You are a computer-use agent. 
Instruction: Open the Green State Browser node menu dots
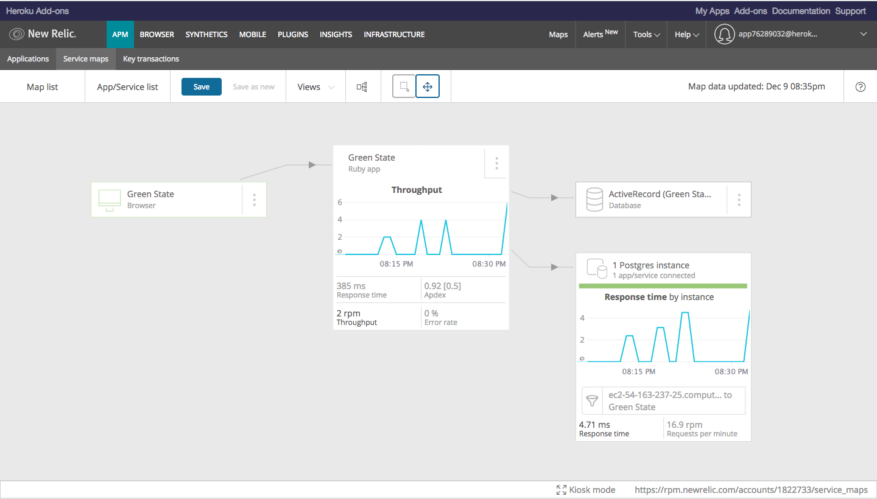coord(254,200)
